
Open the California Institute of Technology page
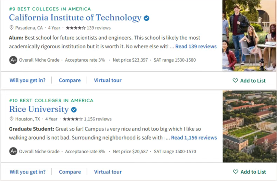[75, 18]
